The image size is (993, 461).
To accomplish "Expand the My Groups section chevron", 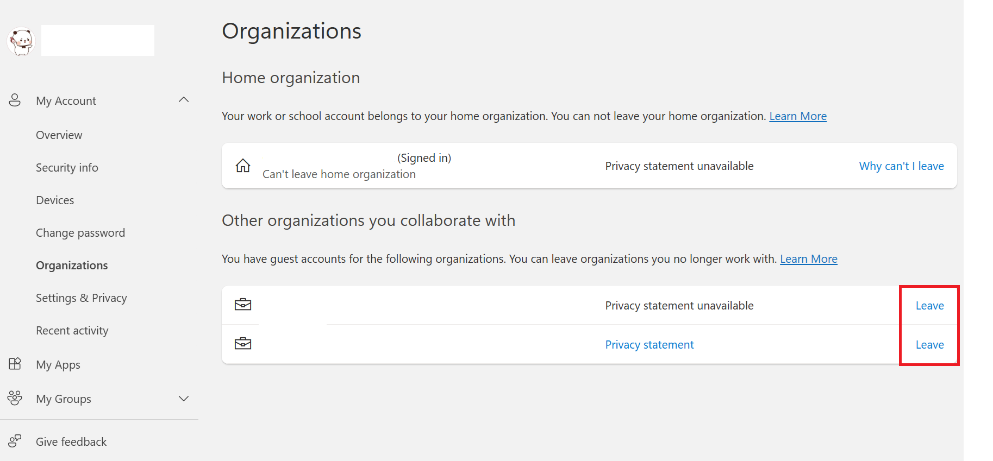I will [x=184, y=399].
